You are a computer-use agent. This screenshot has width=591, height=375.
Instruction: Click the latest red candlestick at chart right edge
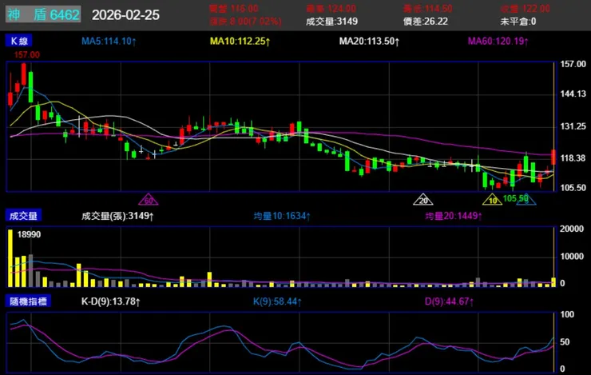(x=553, y=157)
